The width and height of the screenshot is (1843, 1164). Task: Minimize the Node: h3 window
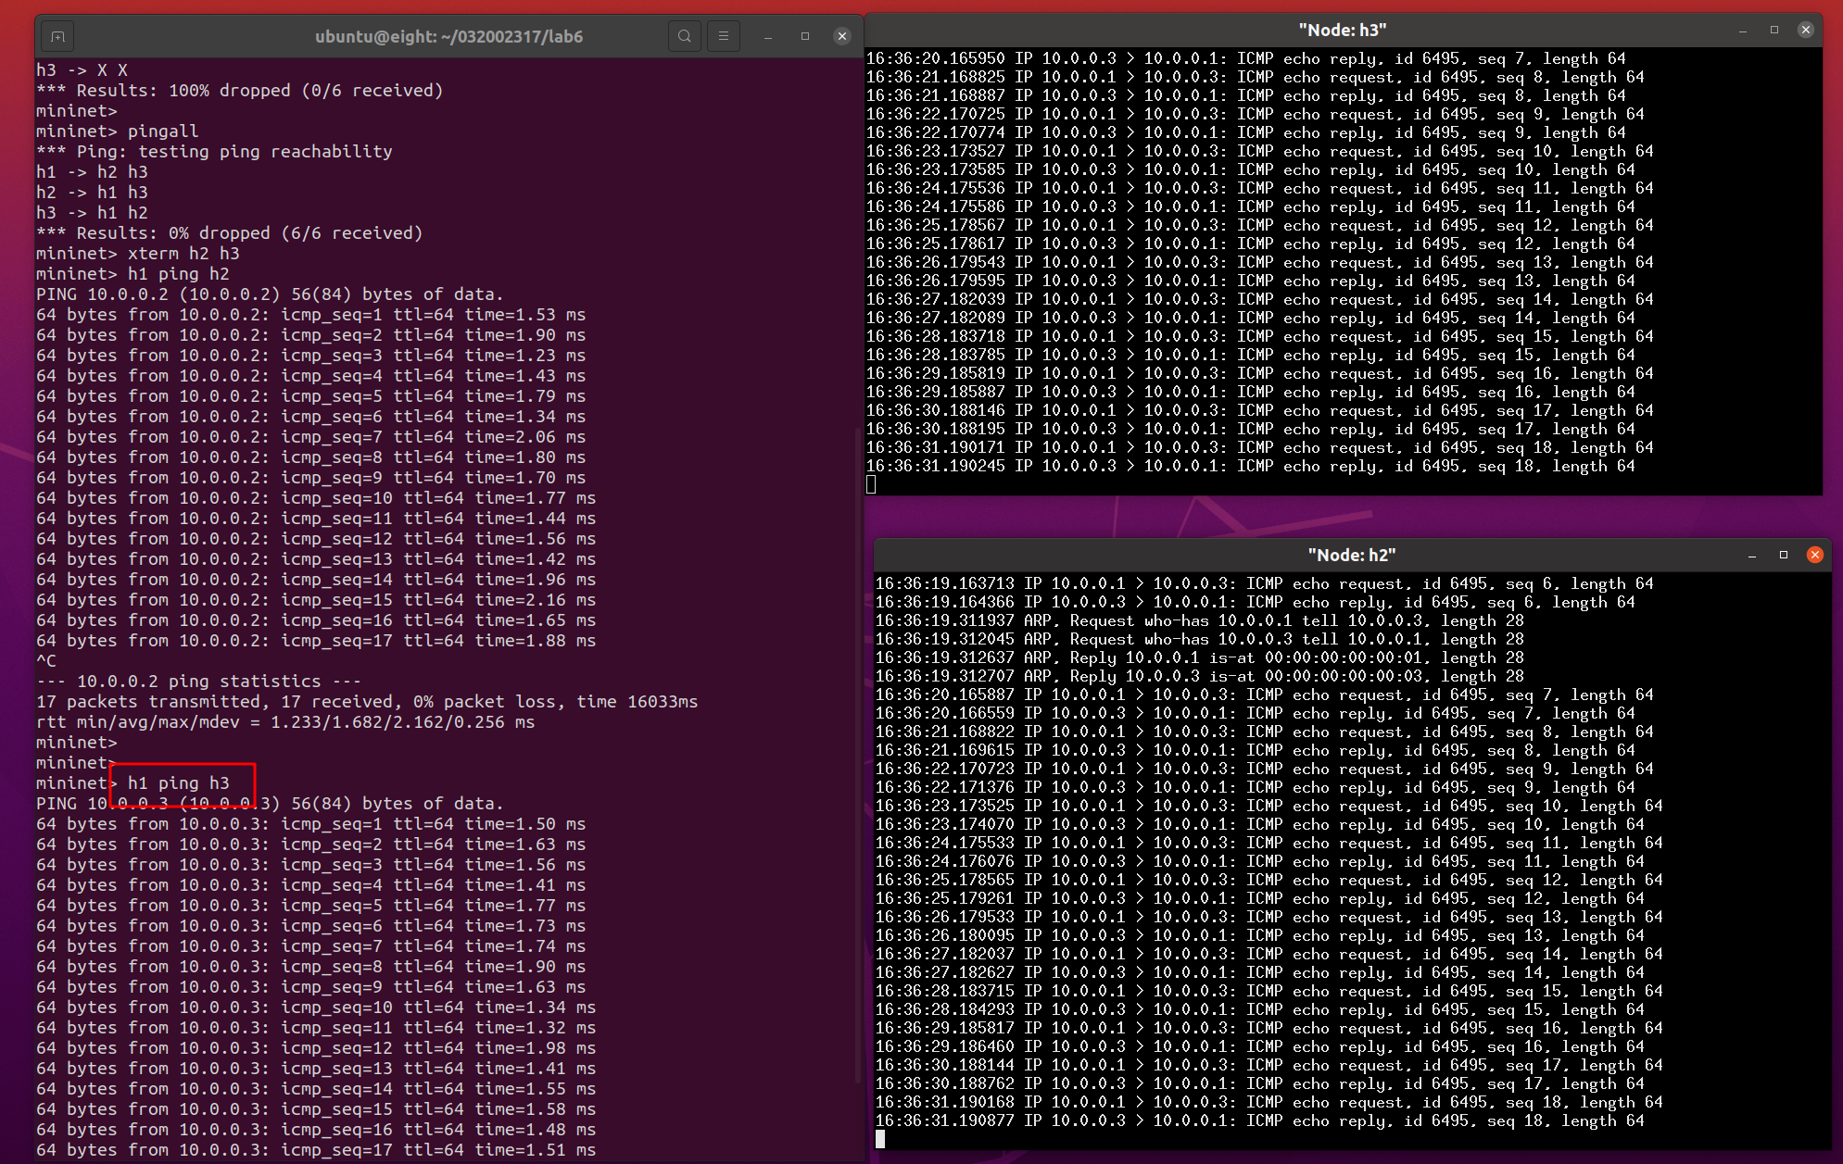click(x=1743, y=30)
